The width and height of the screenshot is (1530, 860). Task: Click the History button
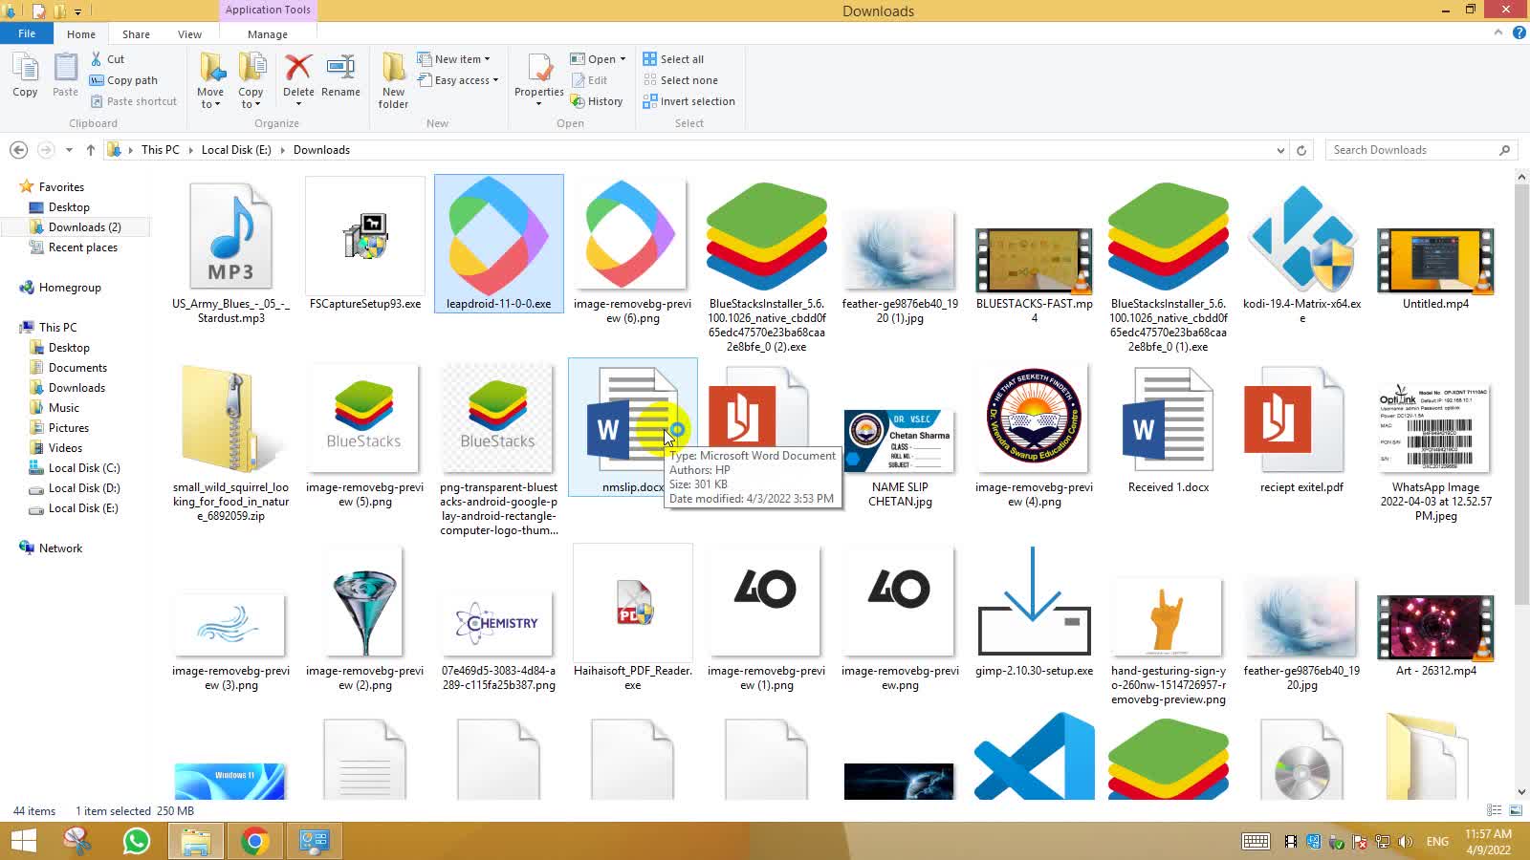(597, 101)
